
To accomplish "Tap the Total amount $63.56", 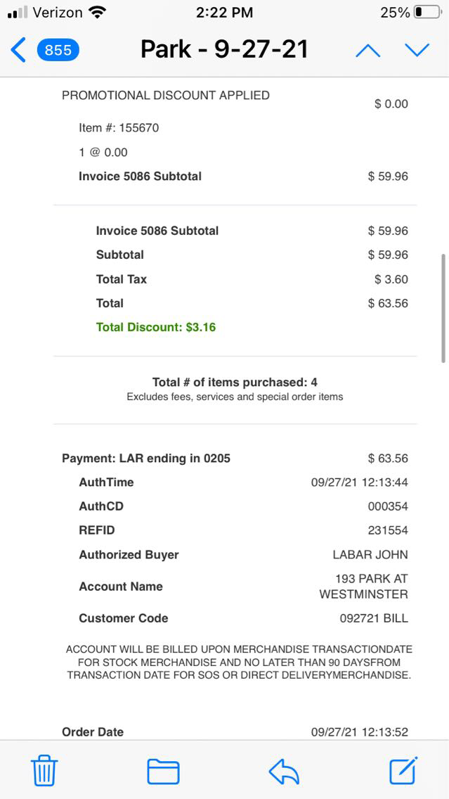I will tap(388, 303).
